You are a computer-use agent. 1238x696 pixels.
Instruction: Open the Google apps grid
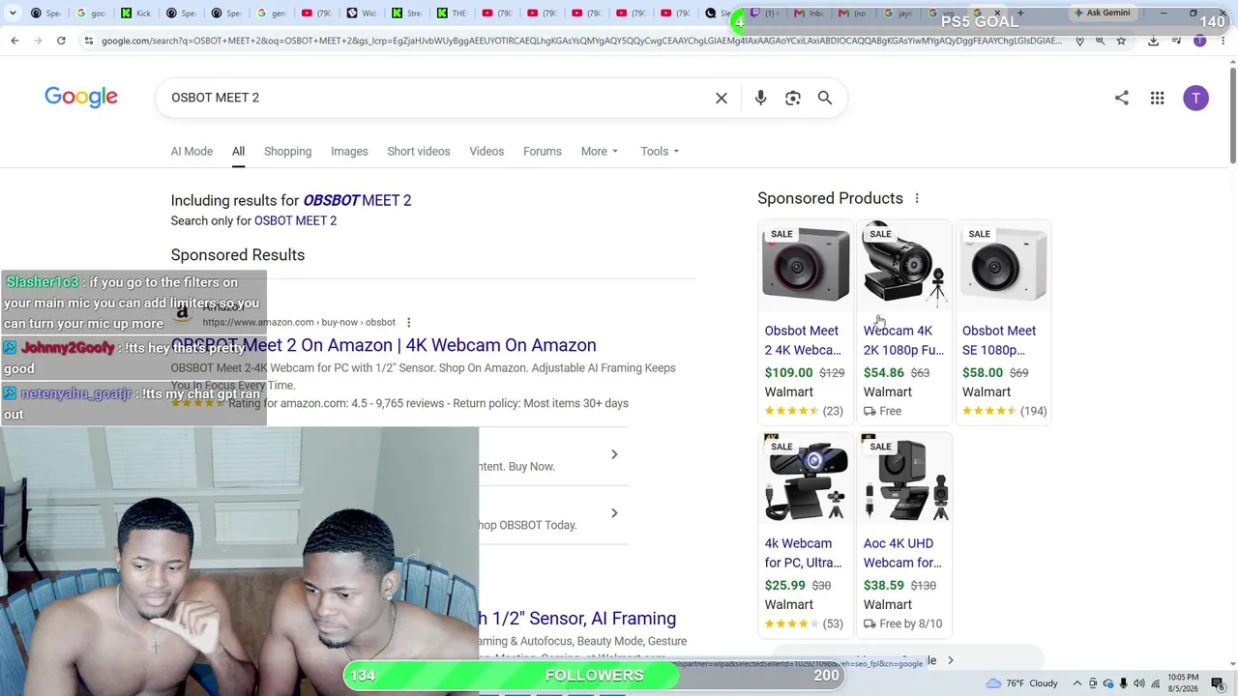1157,98
